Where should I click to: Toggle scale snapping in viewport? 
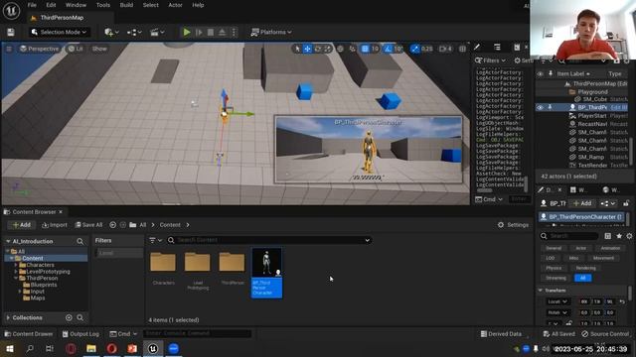point(414,49)
